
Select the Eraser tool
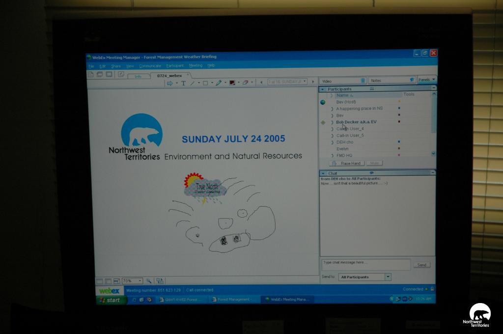tap(245, 83)
